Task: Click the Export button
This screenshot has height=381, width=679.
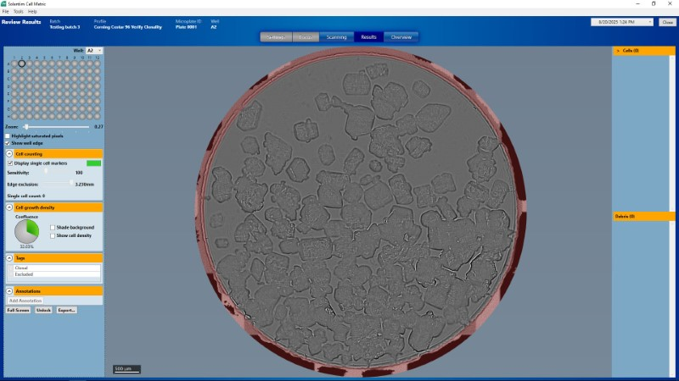Action: pos(66,310)
